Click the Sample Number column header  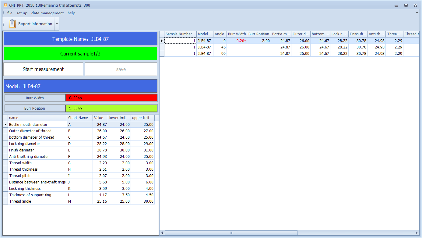click(179, 34)
